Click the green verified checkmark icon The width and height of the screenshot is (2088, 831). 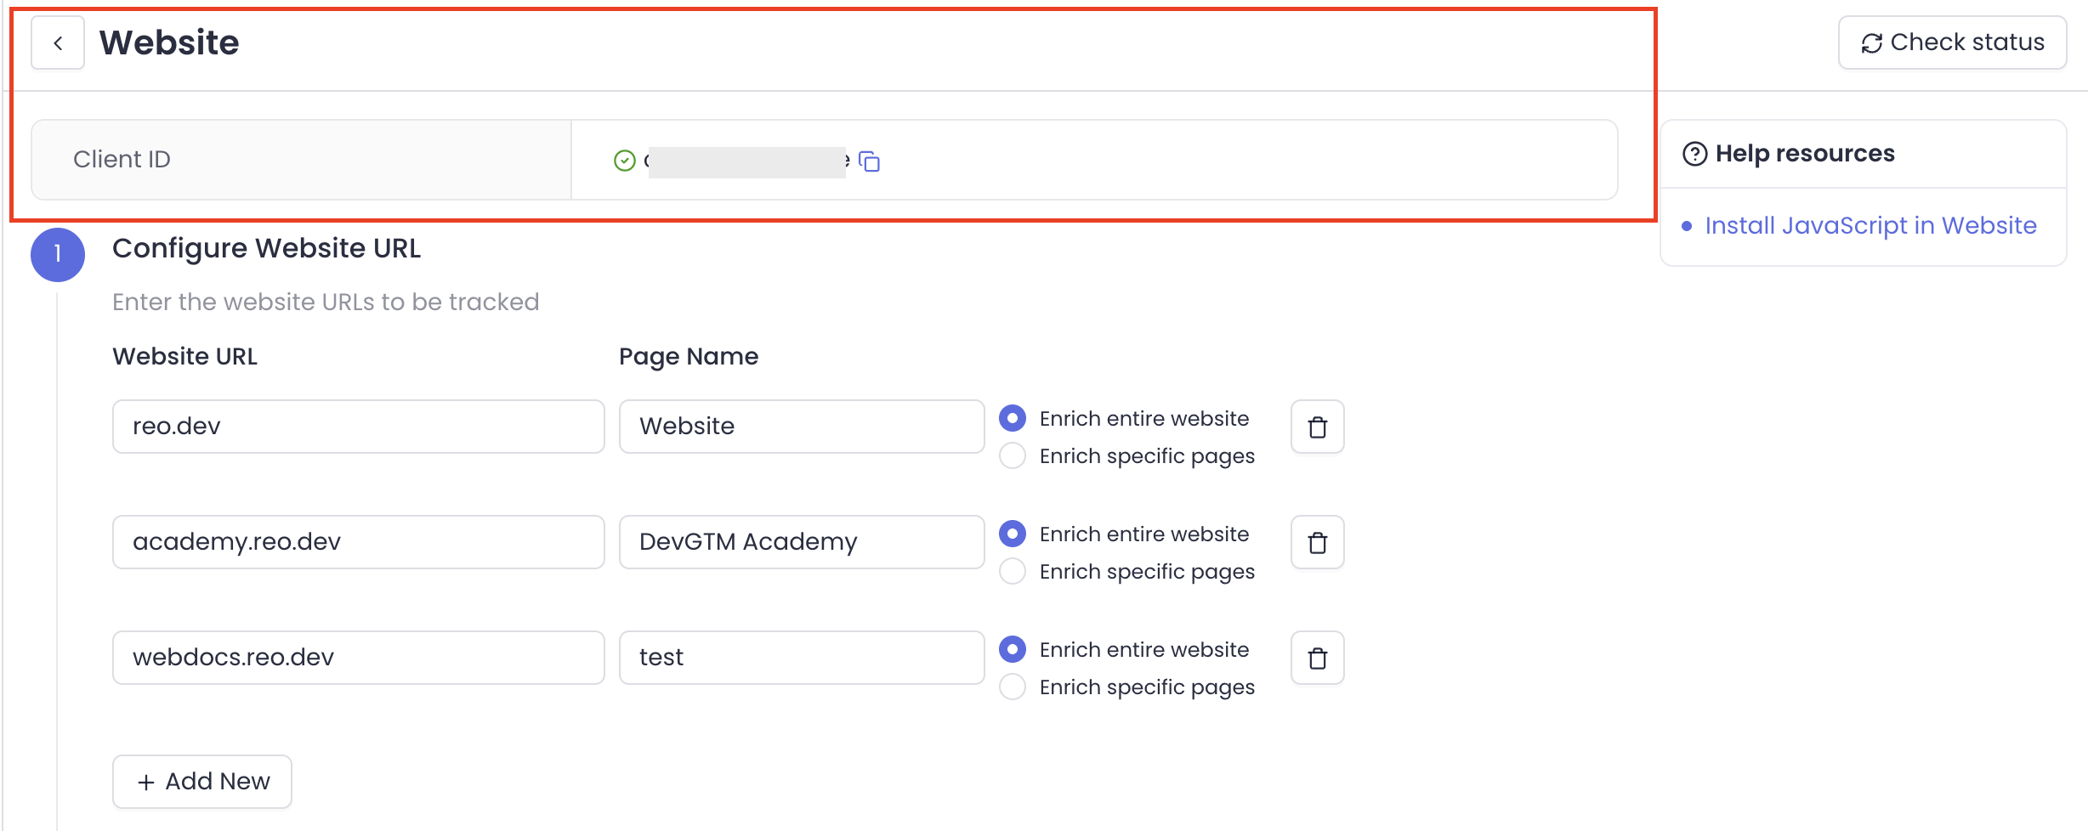625,161
